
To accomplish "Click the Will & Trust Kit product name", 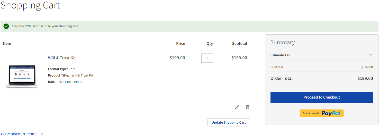I will click(62, 58).
